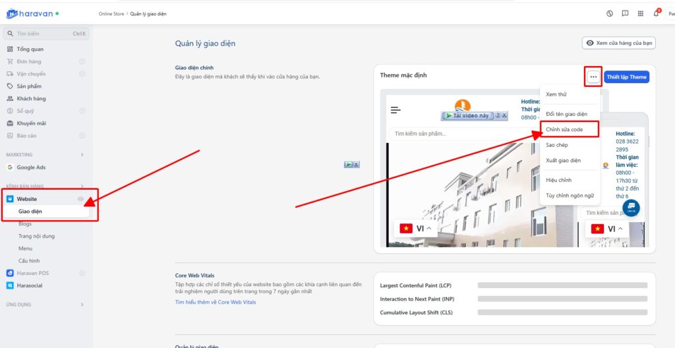Open the apps grid icon
Screen dimensions: 675x348
pos(641,13)
